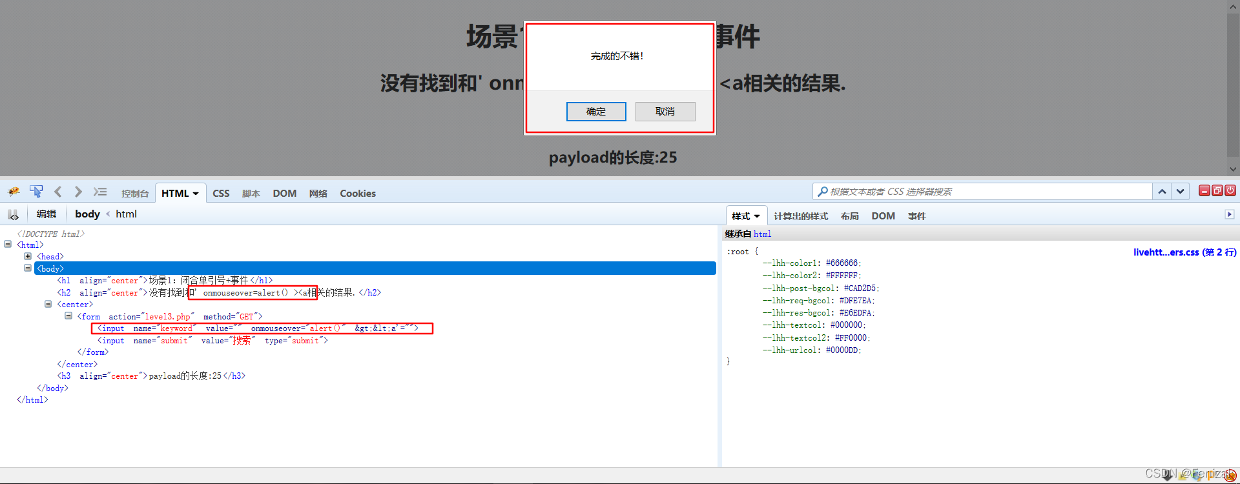Select the input name="submit" row
Image resolution: width=1240 pixels, height=484 pixels.
click(212, 340)
